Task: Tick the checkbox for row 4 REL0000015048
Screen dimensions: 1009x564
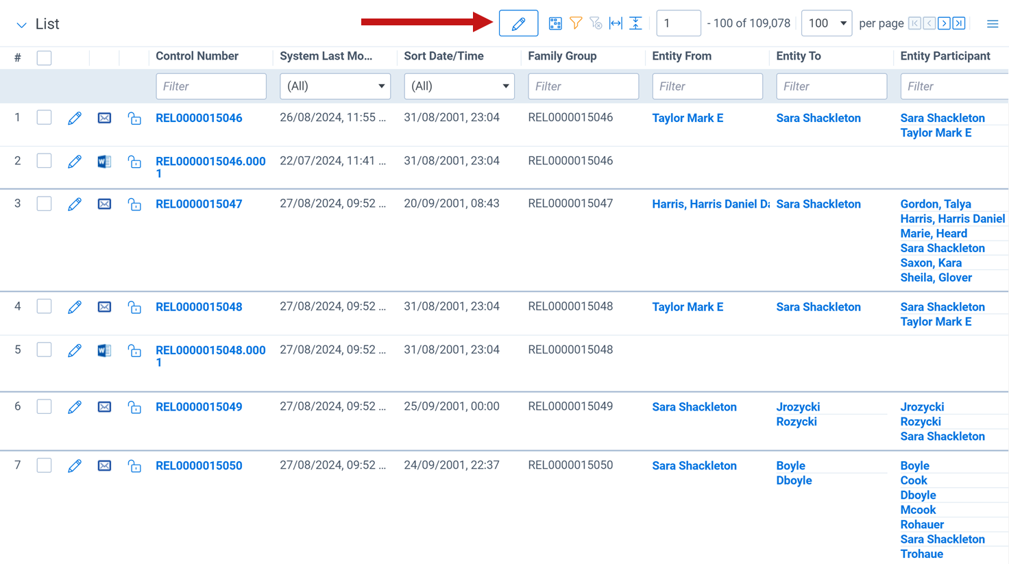Action: [x=44, y=306]
